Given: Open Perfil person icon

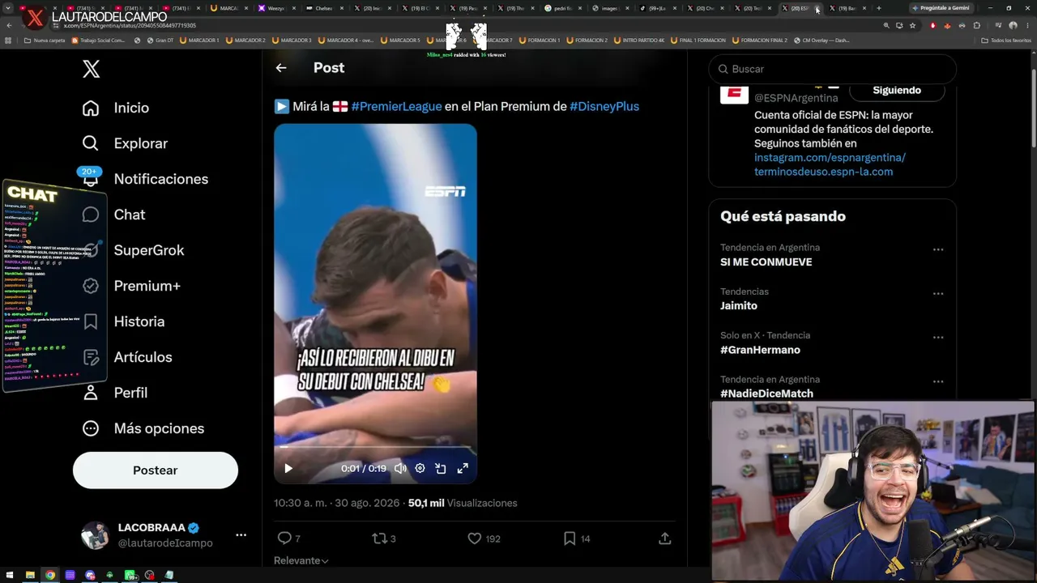Looking at the screenshot, I should tap(91, 393).
